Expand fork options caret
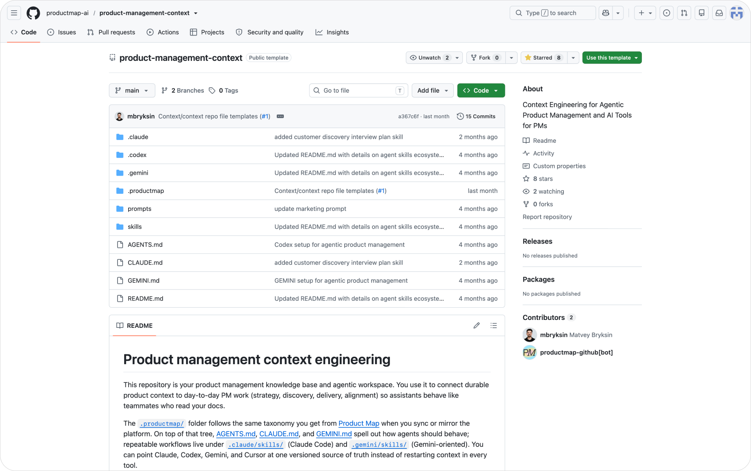This screenshot has height=471, width=751. tap(511, 58)
